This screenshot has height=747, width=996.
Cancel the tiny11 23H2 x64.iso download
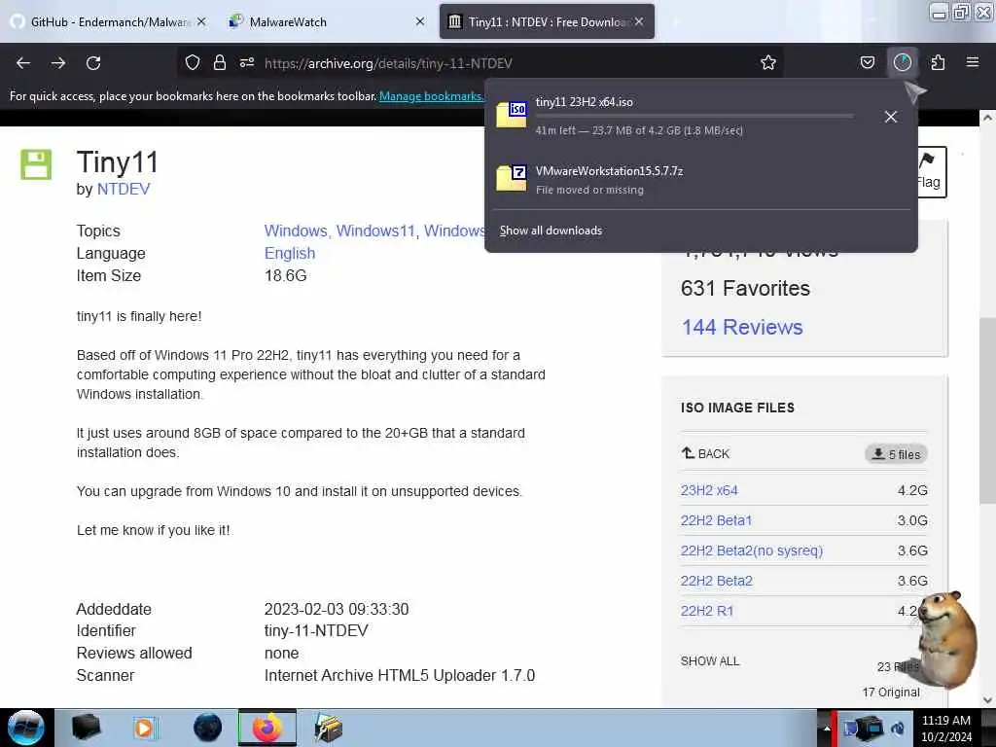pos(891,117)
